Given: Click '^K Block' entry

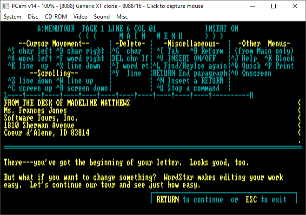Looking at the screenshot, I should [279, 59].
